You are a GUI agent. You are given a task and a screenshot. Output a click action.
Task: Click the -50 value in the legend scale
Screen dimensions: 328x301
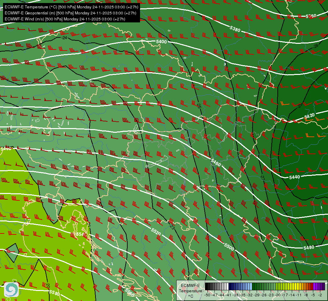(207, 295)
